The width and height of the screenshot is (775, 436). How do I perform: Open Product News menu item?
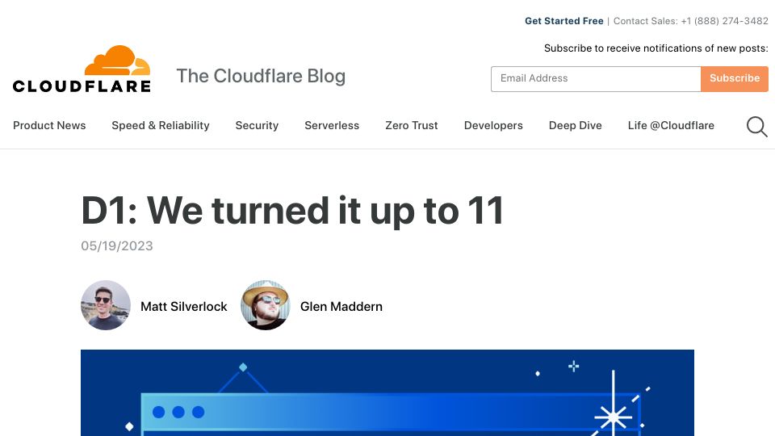[x=49, y=126]
